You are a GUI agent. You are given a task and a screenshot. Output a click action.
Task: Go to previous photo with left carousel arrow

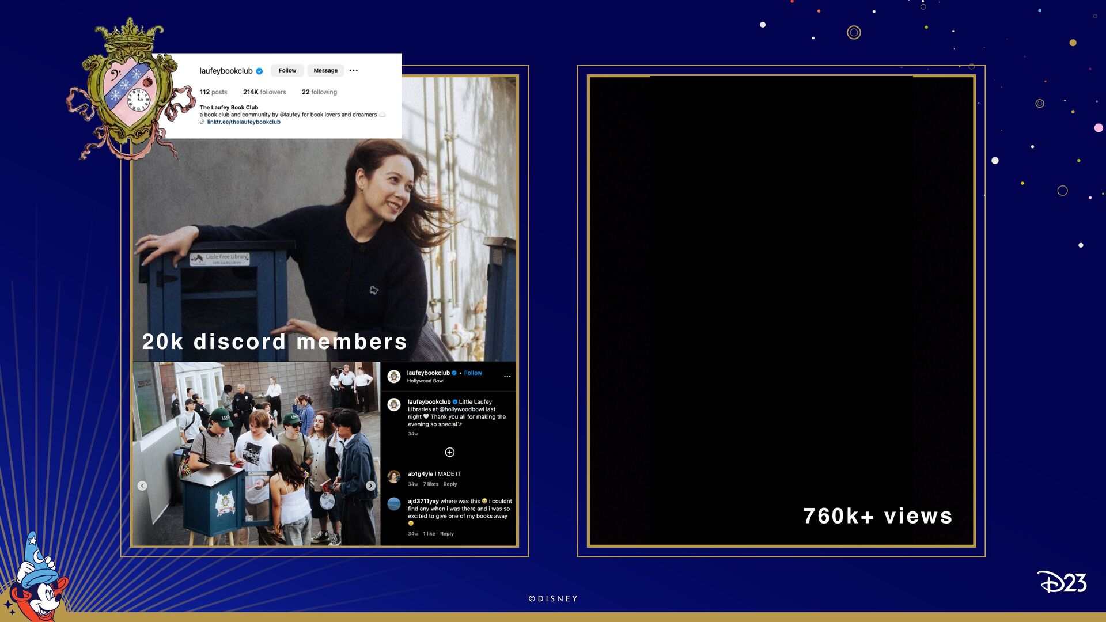(142, 486)
